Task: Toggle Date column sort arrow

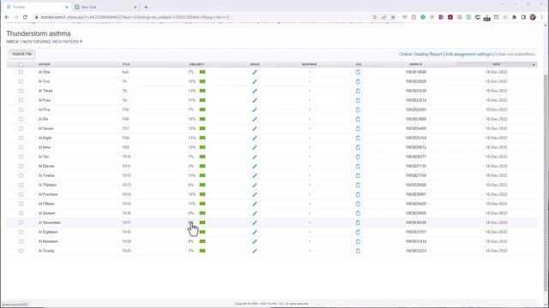Action: (x=534, y=65)
